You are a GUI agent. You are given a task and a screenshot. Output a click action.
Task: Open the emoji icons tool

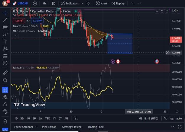(5, 63)
